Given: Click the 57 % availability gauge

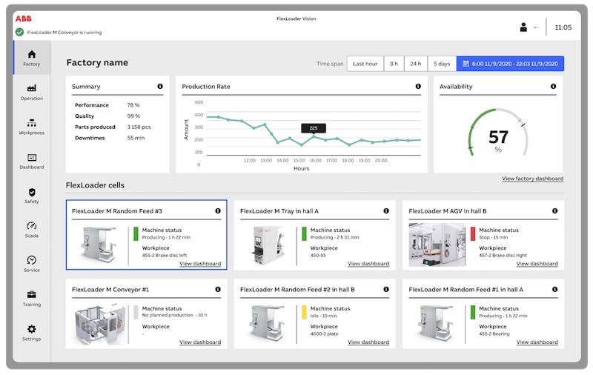Looking at the screenshot, I should (498, 133).
